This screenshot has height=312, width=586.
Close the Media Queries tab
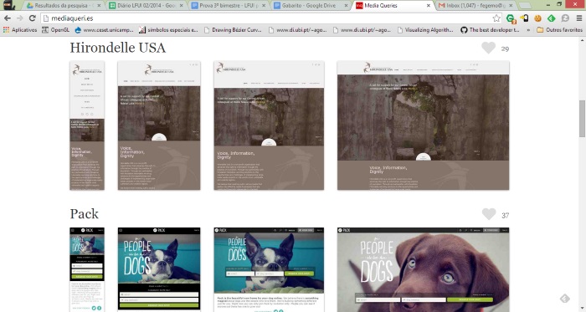[x=429, y=6]
